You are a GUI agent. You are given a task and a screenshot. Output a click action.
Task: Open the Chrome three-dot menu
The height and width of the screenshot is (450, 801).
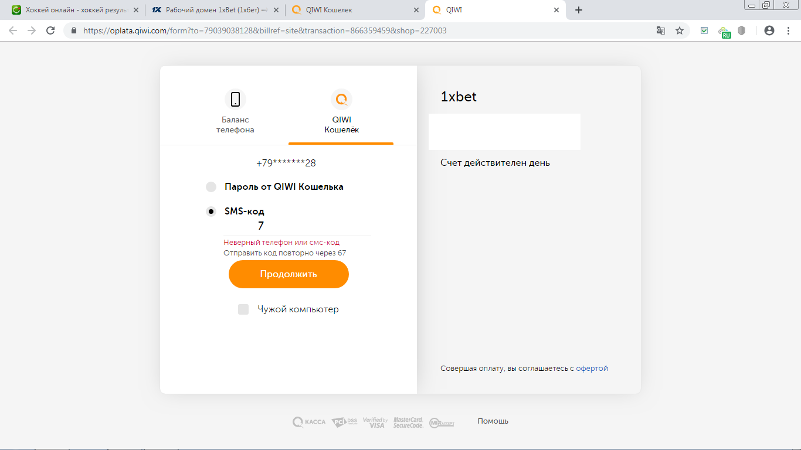tap(788, 30)
